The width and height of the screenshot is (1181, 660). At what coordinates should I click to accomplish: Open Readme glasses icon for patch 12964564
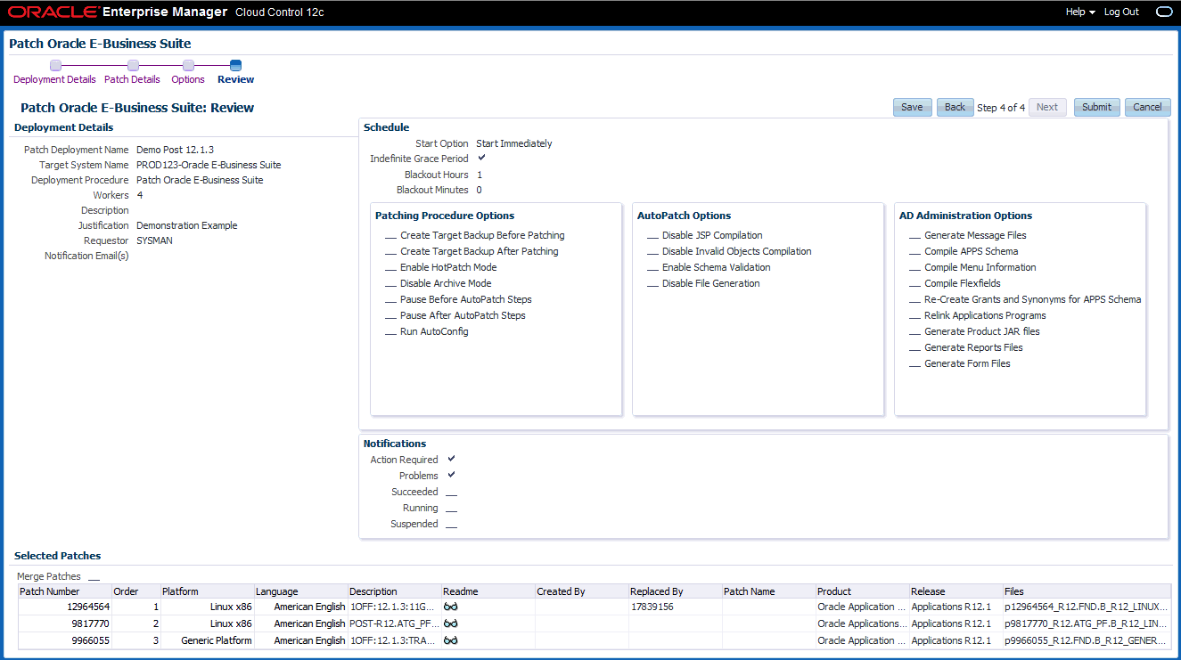[x=450, y=607]
